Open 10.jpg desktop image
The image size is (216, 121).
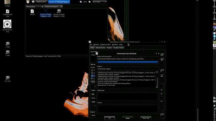coord(7,3)
